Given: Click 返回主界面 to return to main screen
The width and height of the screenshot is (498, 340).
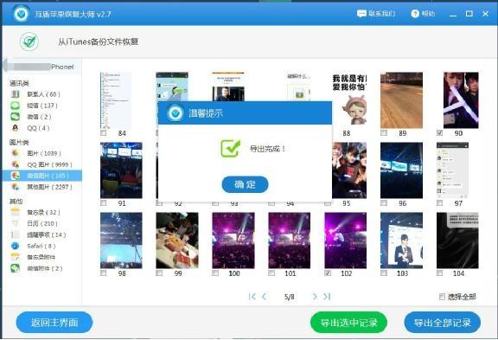Looking at the screenshot, I should pyautogui.click(x=54, y=323).
